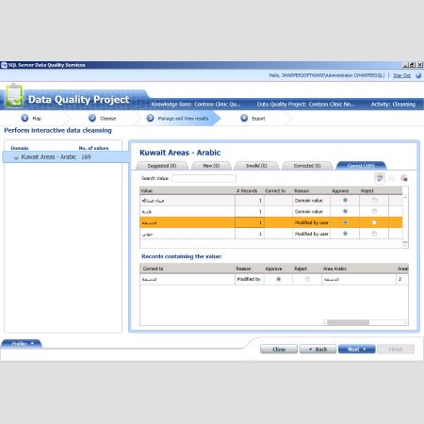Open the Invalid (0) tab

click(x=256, y=166)
